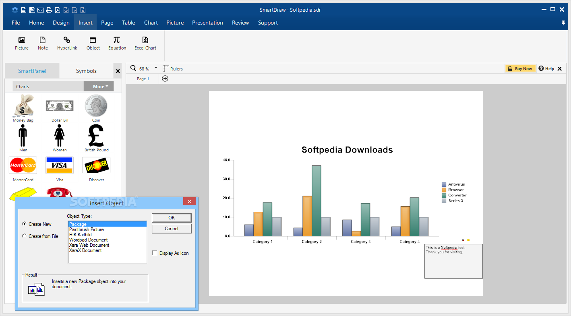
Task: Insert a Note from the ribbon
Action: coord(43,43)
